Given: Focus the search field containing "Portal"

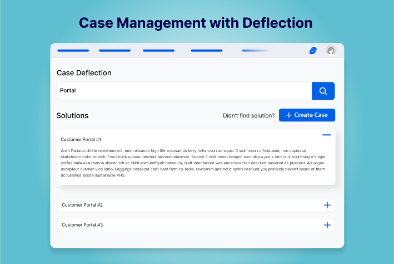Looking at the screenshot, I should point(183,91).
